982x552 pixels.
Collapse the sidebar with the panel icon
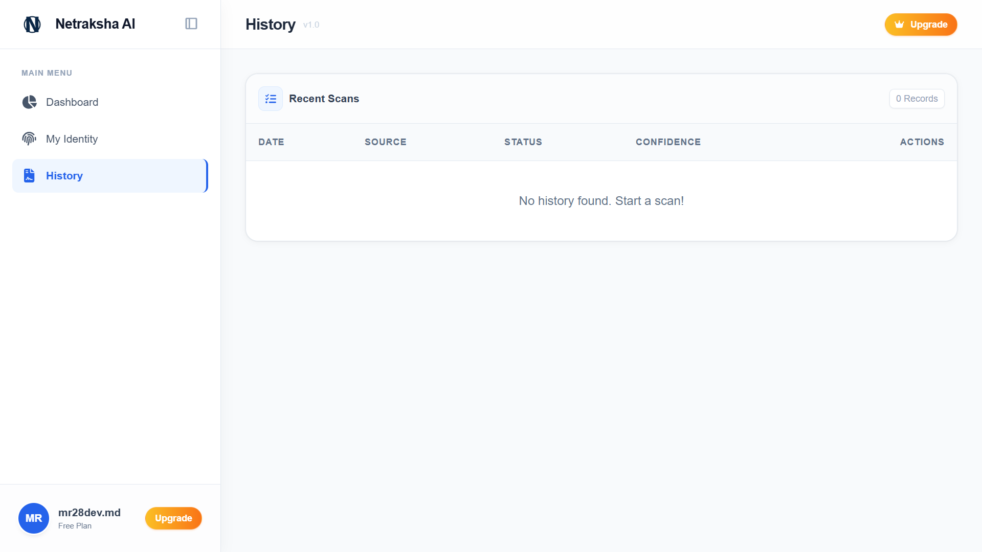191,24
